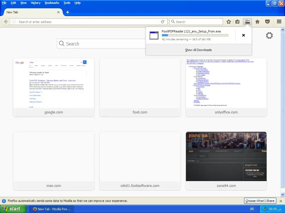The width and height of the screenshot is (285, 213).
Task: Open the google.com tile
Action: 54,87
